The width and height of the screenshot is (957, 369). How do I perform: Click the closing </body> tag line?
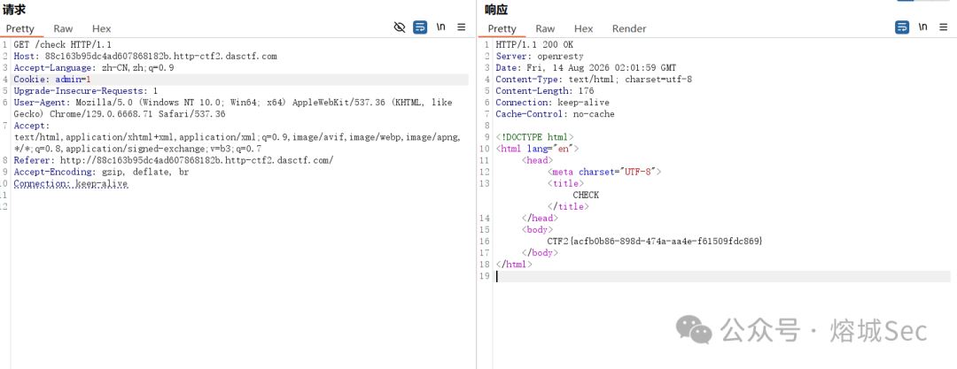tap(540, 253)
